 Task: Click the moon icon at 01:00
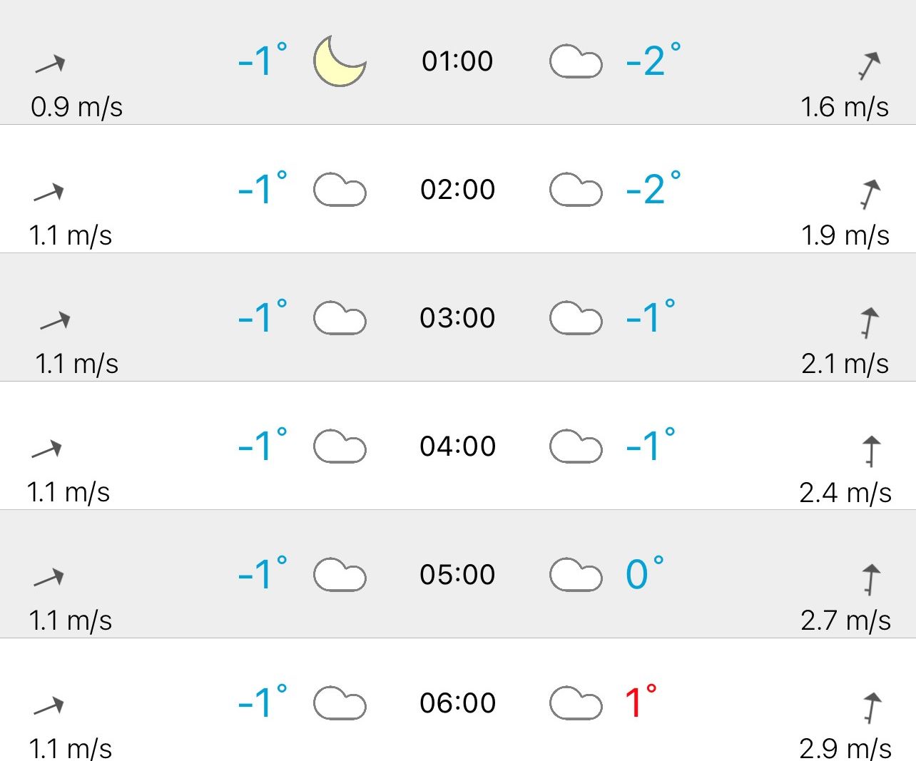pyautogui.click(x=340, y=62)
